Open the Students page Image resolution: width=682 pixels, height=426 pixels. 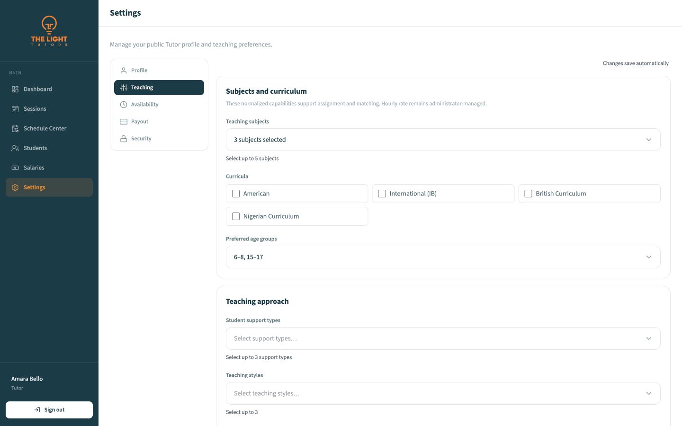pyautogui.click(x=49, y=148)
